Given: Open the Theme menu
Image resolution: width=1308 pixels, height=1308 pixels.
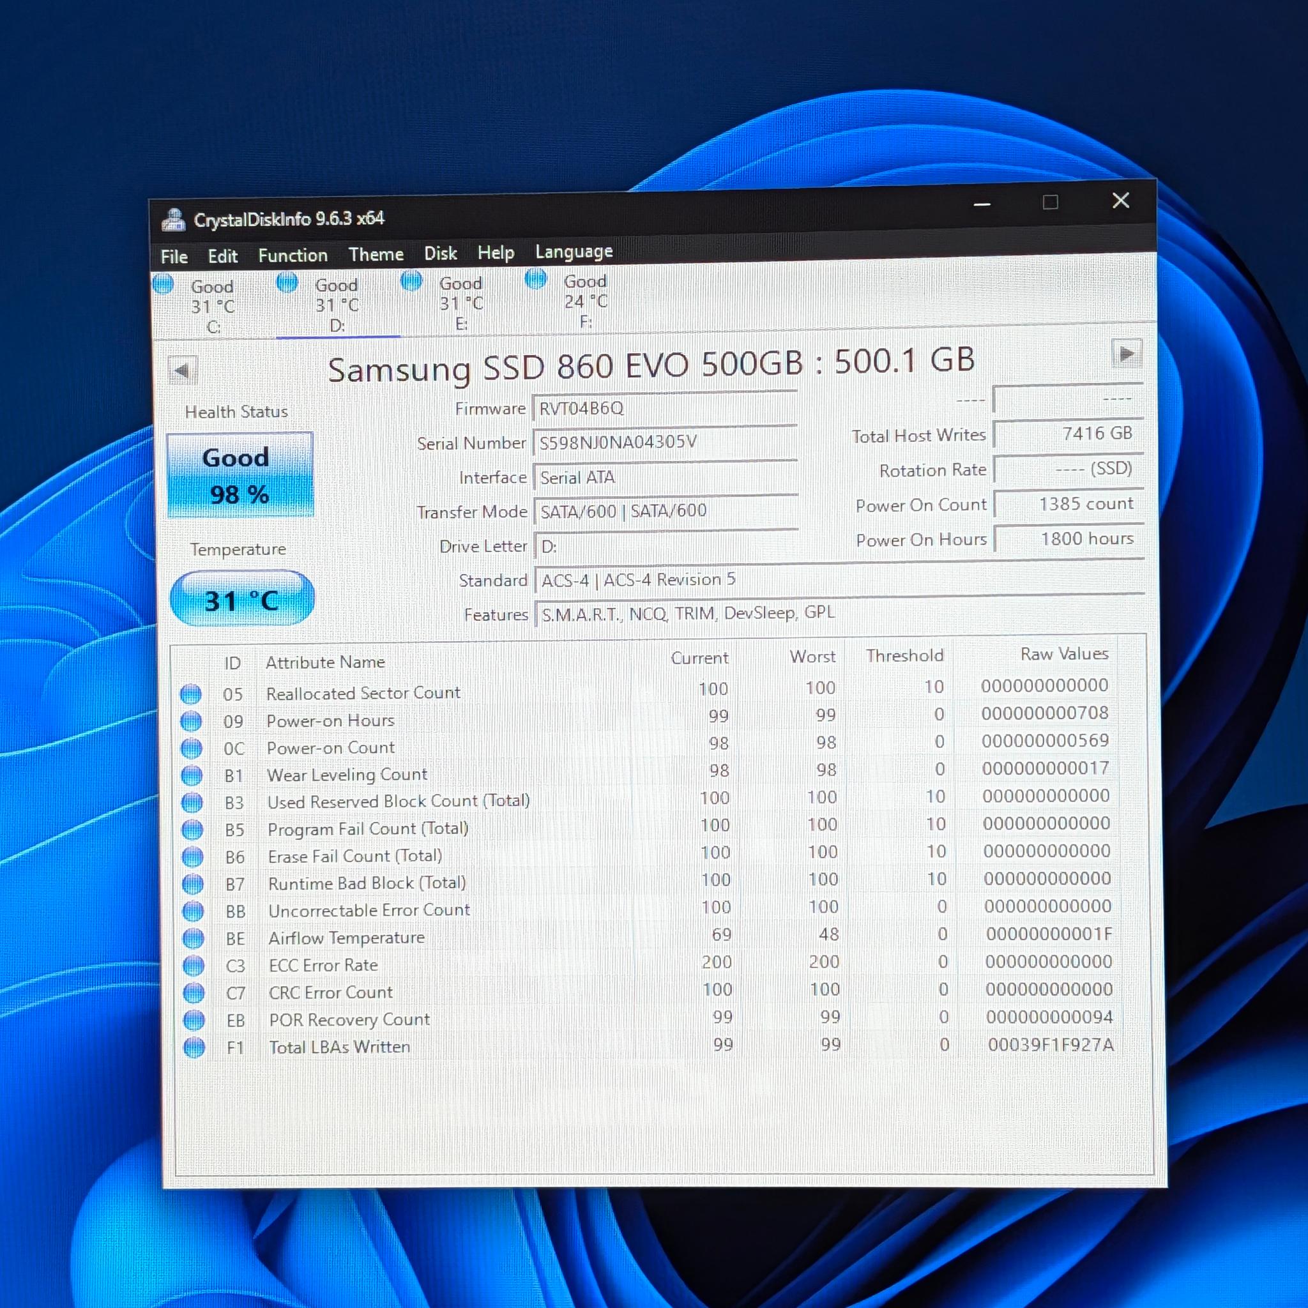Looking at the screenshot, I should pos(376,254).
